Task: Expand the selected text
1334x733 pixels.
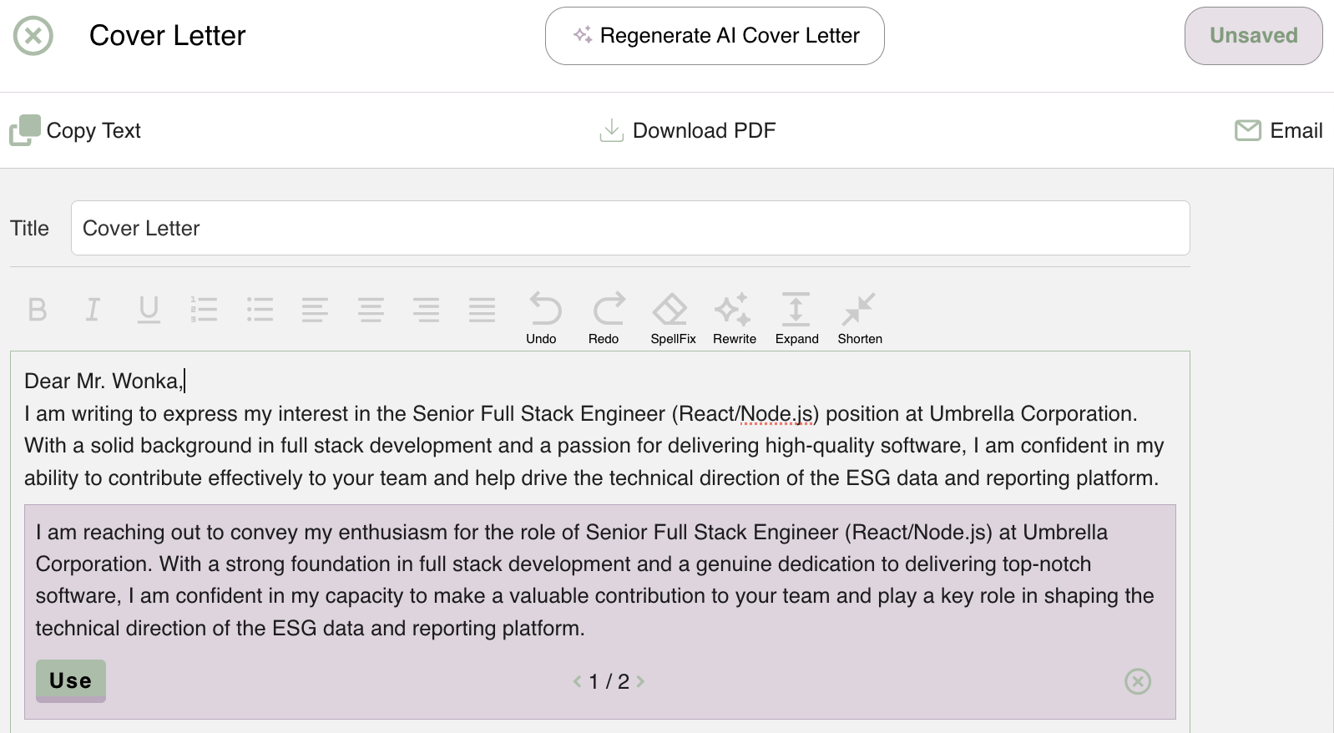Action: [796, 317]
